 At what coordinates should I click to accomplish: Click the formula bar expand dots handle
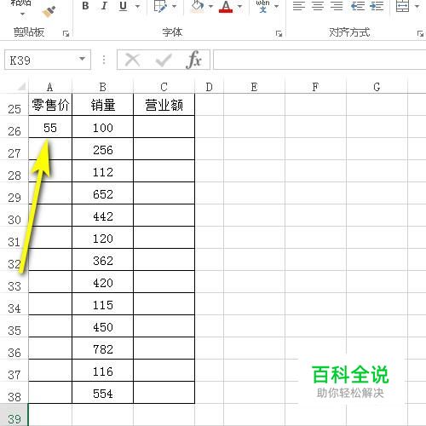104,60
